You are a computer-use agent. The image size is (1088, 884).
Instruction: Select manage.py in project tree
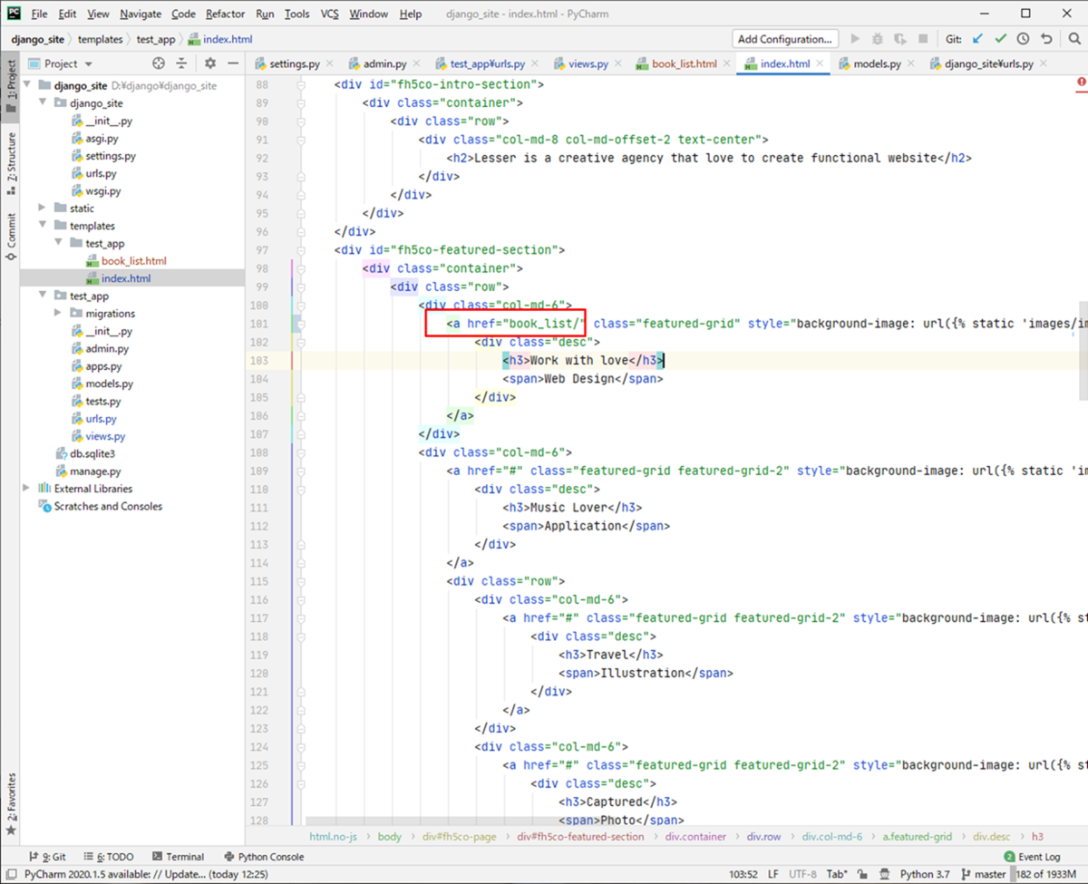(x=95, y=471)
